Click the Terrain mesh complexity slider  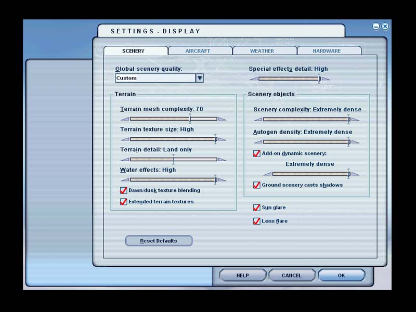coord(174,119)
